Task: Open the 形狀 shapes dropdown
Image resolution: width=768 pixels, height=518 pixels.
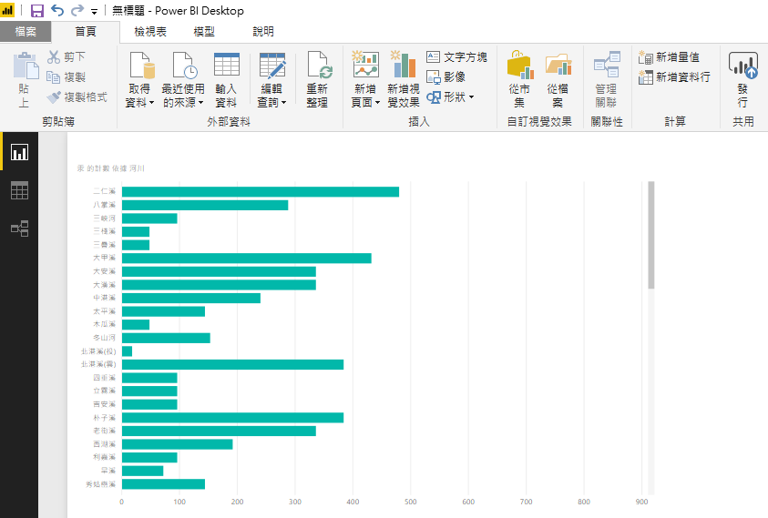Action: tap(450, 96)
